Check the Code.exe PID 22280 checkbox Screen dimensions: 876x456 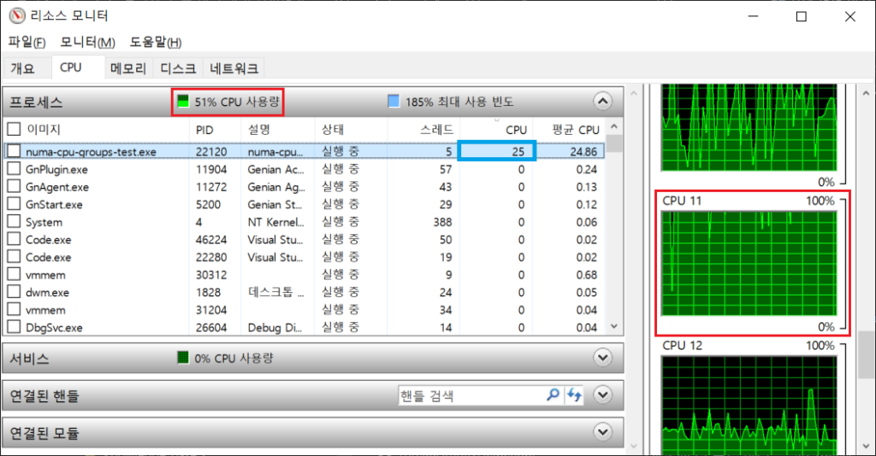(x=14, y=256)
